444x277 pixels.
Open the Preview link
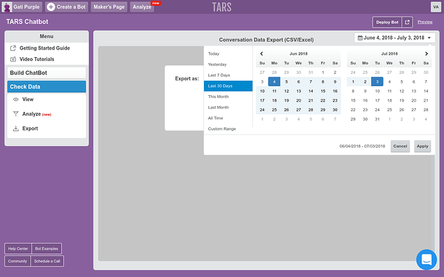425,22
